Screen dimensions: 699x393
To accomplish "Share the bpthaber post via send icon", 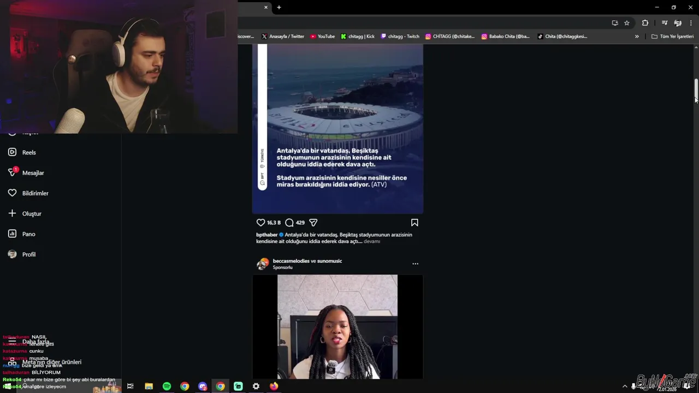I will tap(313, 223).
